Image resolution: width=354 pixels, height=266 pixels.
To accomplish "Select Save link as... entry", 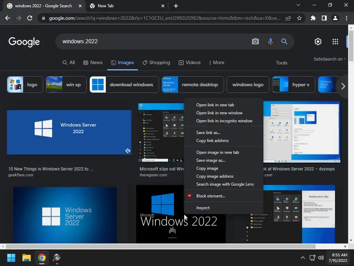I will (224, 133).
